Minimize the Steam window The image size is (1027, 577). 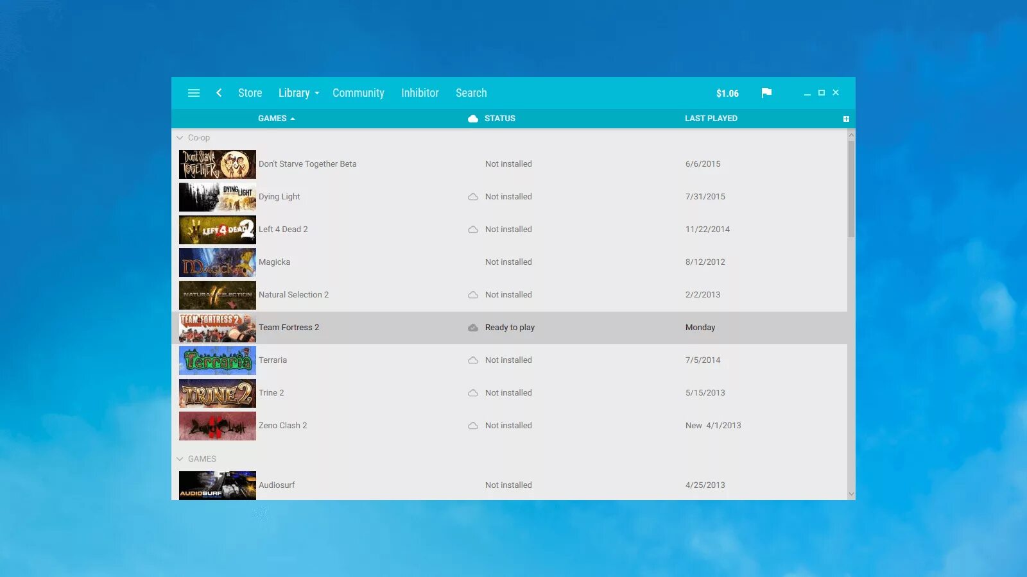pyautogui.click(x=807, y=94)
